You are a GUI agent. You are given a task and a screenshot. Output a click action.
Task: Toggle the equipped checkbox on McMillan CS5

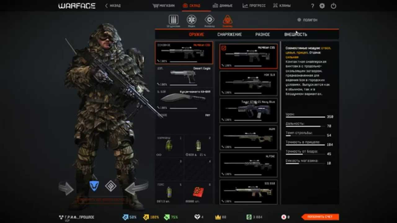pyautogui.click(x=224, y=48)
